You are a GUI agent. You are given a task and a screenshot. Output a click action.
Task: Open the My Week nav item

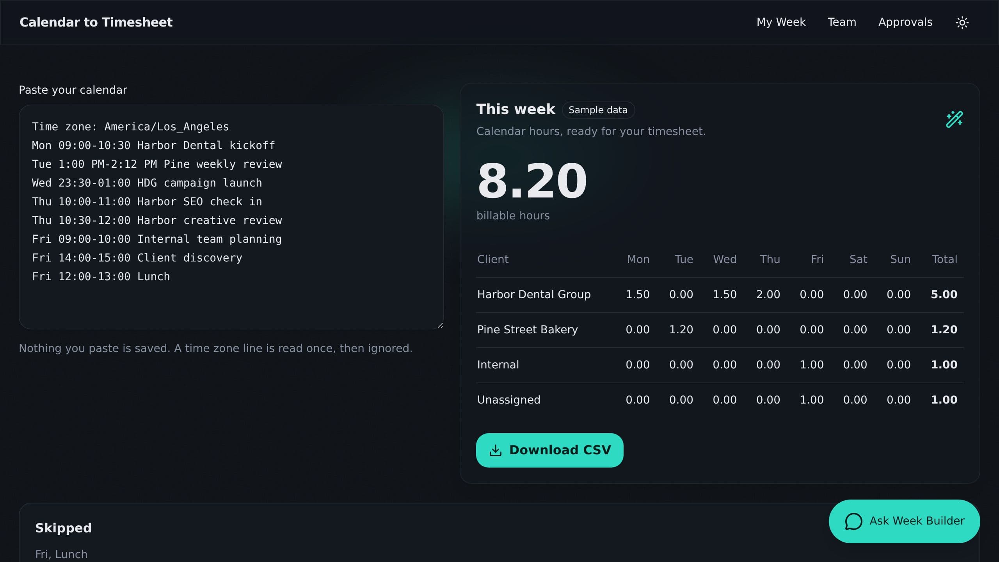click(x=781, y=22)
